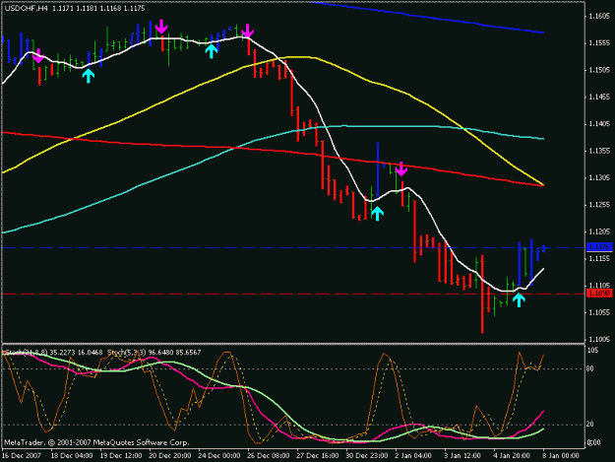Click the 1.1005 price scale label
The width and height of the screenshot is (615, 462).
[x=599, y=340]
